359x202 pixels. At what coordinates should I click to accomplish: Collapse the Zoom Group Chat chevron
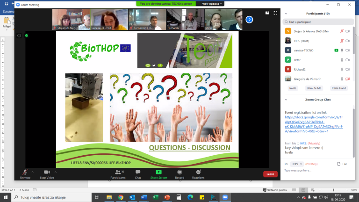pos(286,100)
